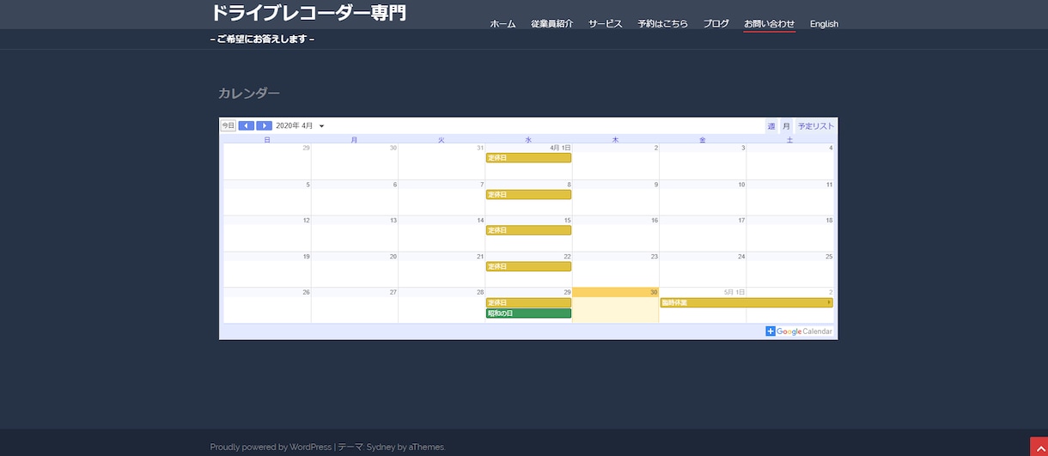Open the green 昭和の日 holiday event
This screenshot has width=1048, height=456.
tap(528, 313)
